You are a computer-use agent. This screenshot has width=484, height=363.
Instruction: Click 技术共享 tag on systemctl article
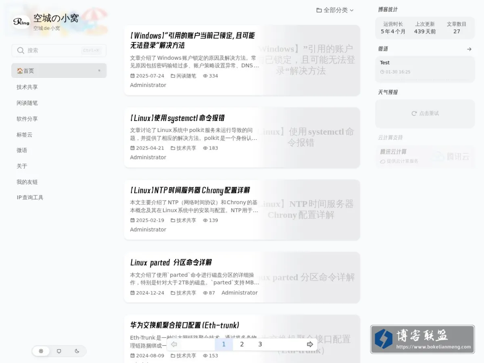(x=184, y=148)
